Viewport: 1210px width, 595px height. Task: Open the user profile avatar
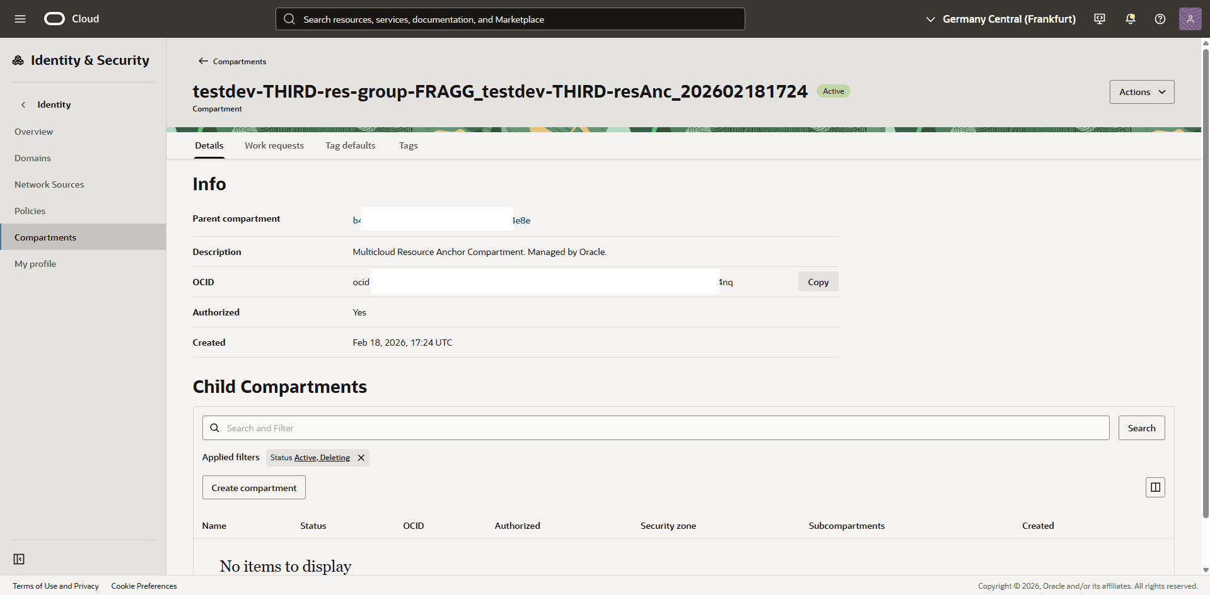(x=1190, y=19)
